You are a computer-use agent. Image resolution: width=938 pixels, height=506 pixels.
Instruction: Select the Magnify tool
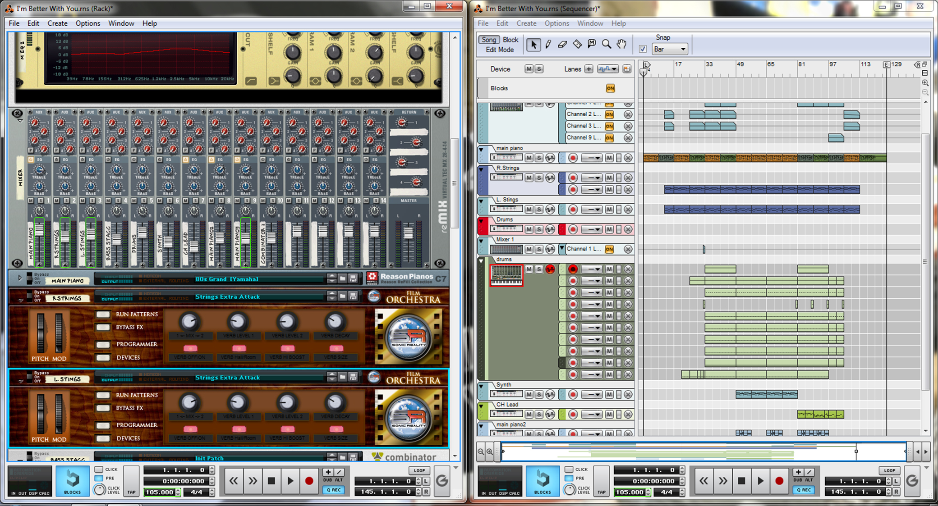tap(607, 44)
